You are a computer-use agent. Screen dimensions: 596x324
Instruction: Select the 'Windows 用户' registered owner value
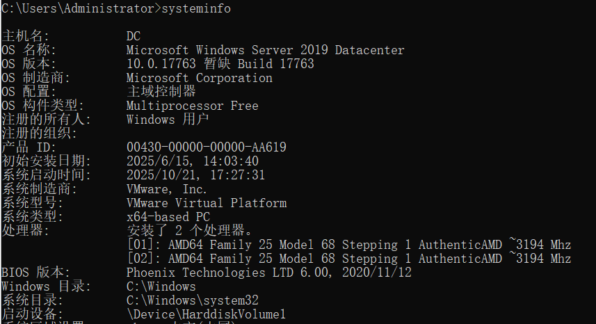click(168, 120)
